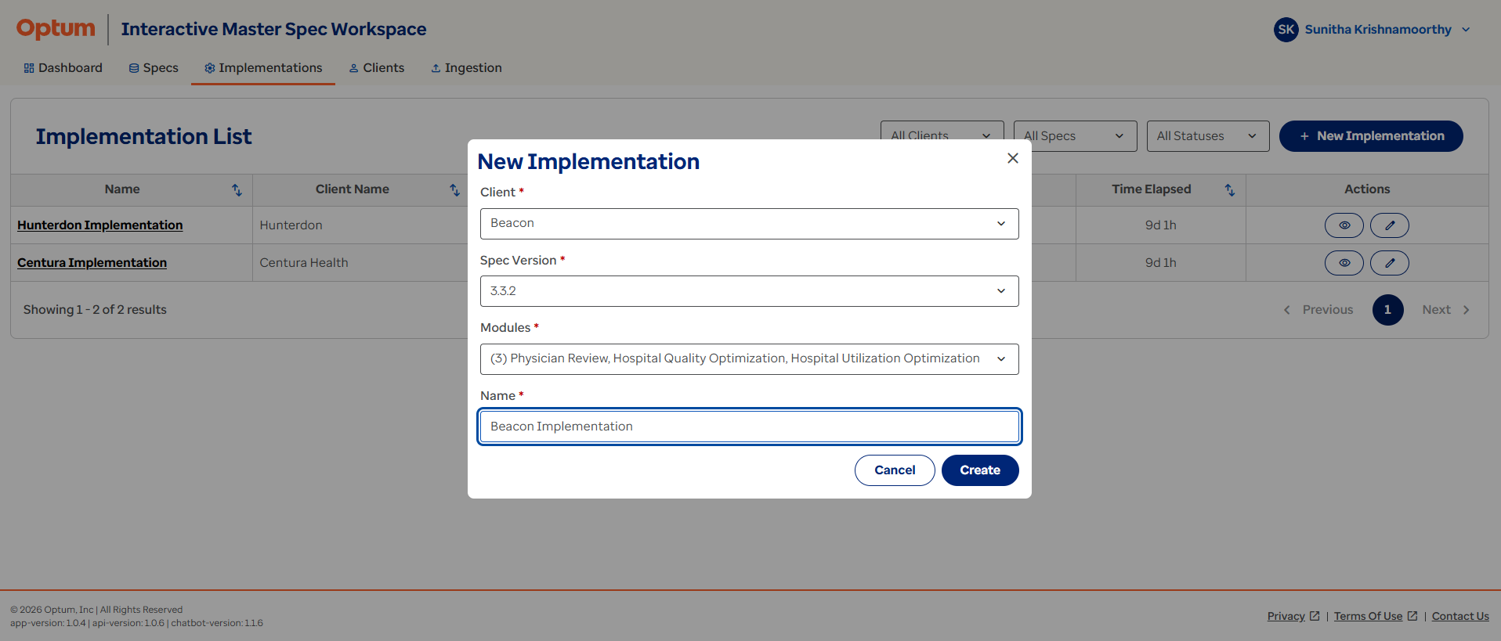The image size is (1501, 641).
Task: Open the Hunterdon Implementation link
Action: (100, 225)
